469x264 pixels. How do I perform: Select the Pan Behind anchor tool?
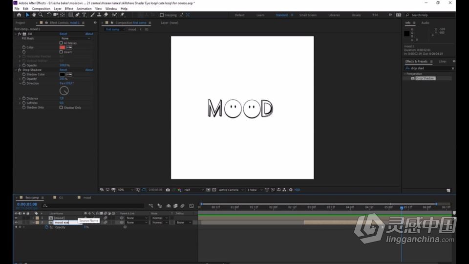(63, 15)
